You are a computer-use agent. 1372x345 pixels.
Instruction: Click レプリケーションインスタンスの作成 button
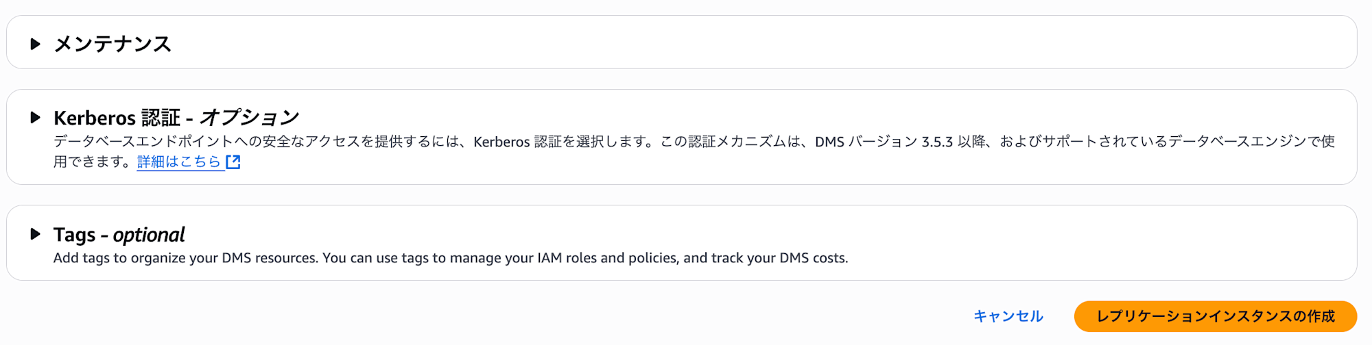(1216, 316)
